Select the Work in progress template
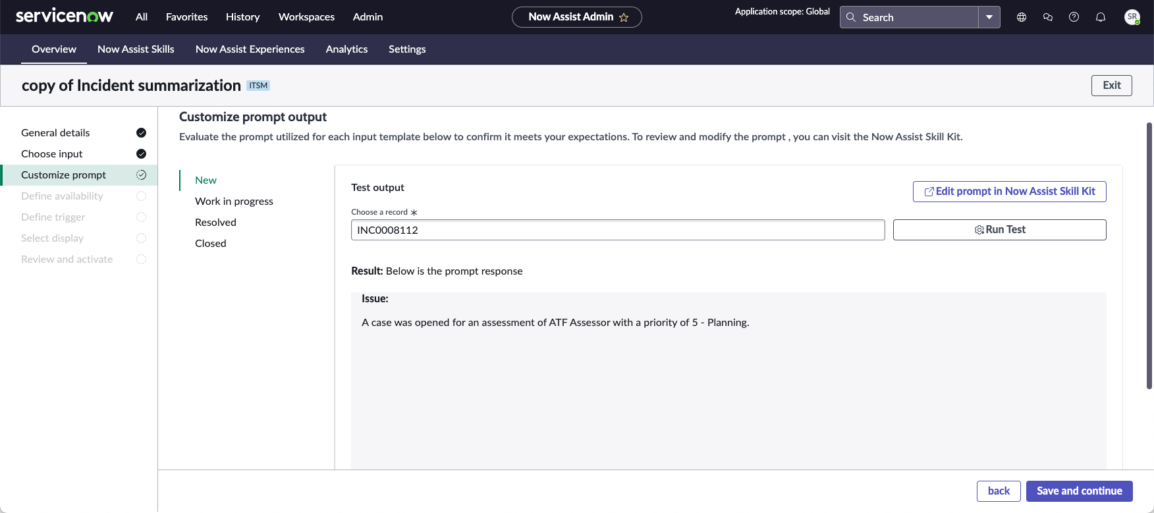The width and height of the screenshot is (1154, 513). pos(234,202)
